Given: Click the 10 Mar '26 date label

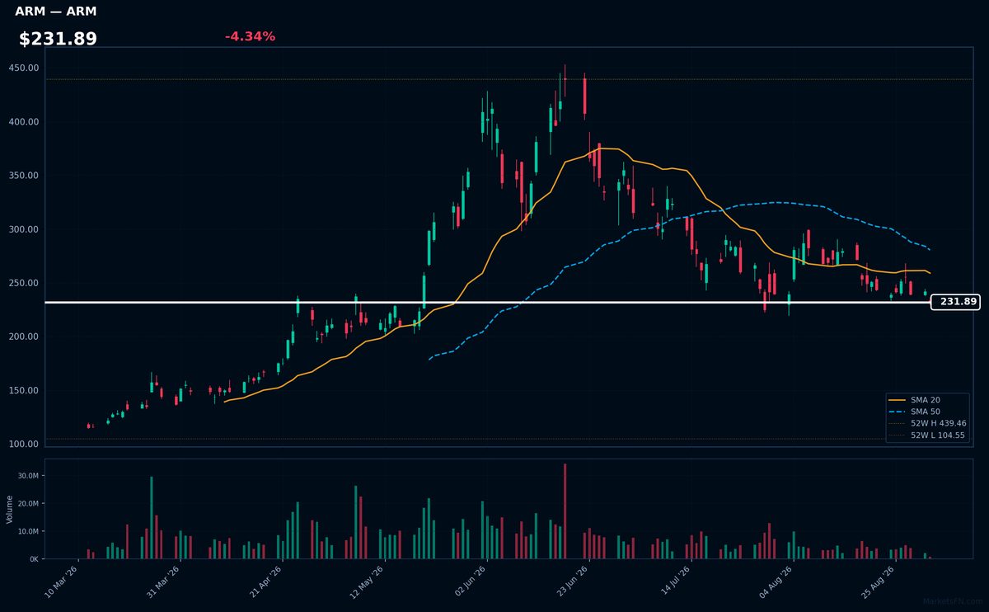Looking at the screenshot, I should tap(61, 582).
